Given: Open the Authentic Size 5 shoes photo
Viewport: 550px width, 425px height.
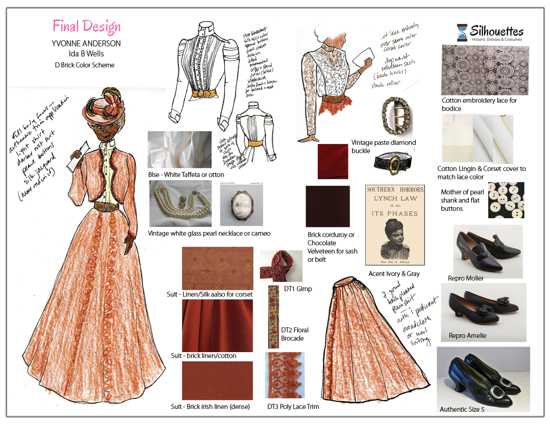Looking at the screenshot, I should (x=484, y=379).
